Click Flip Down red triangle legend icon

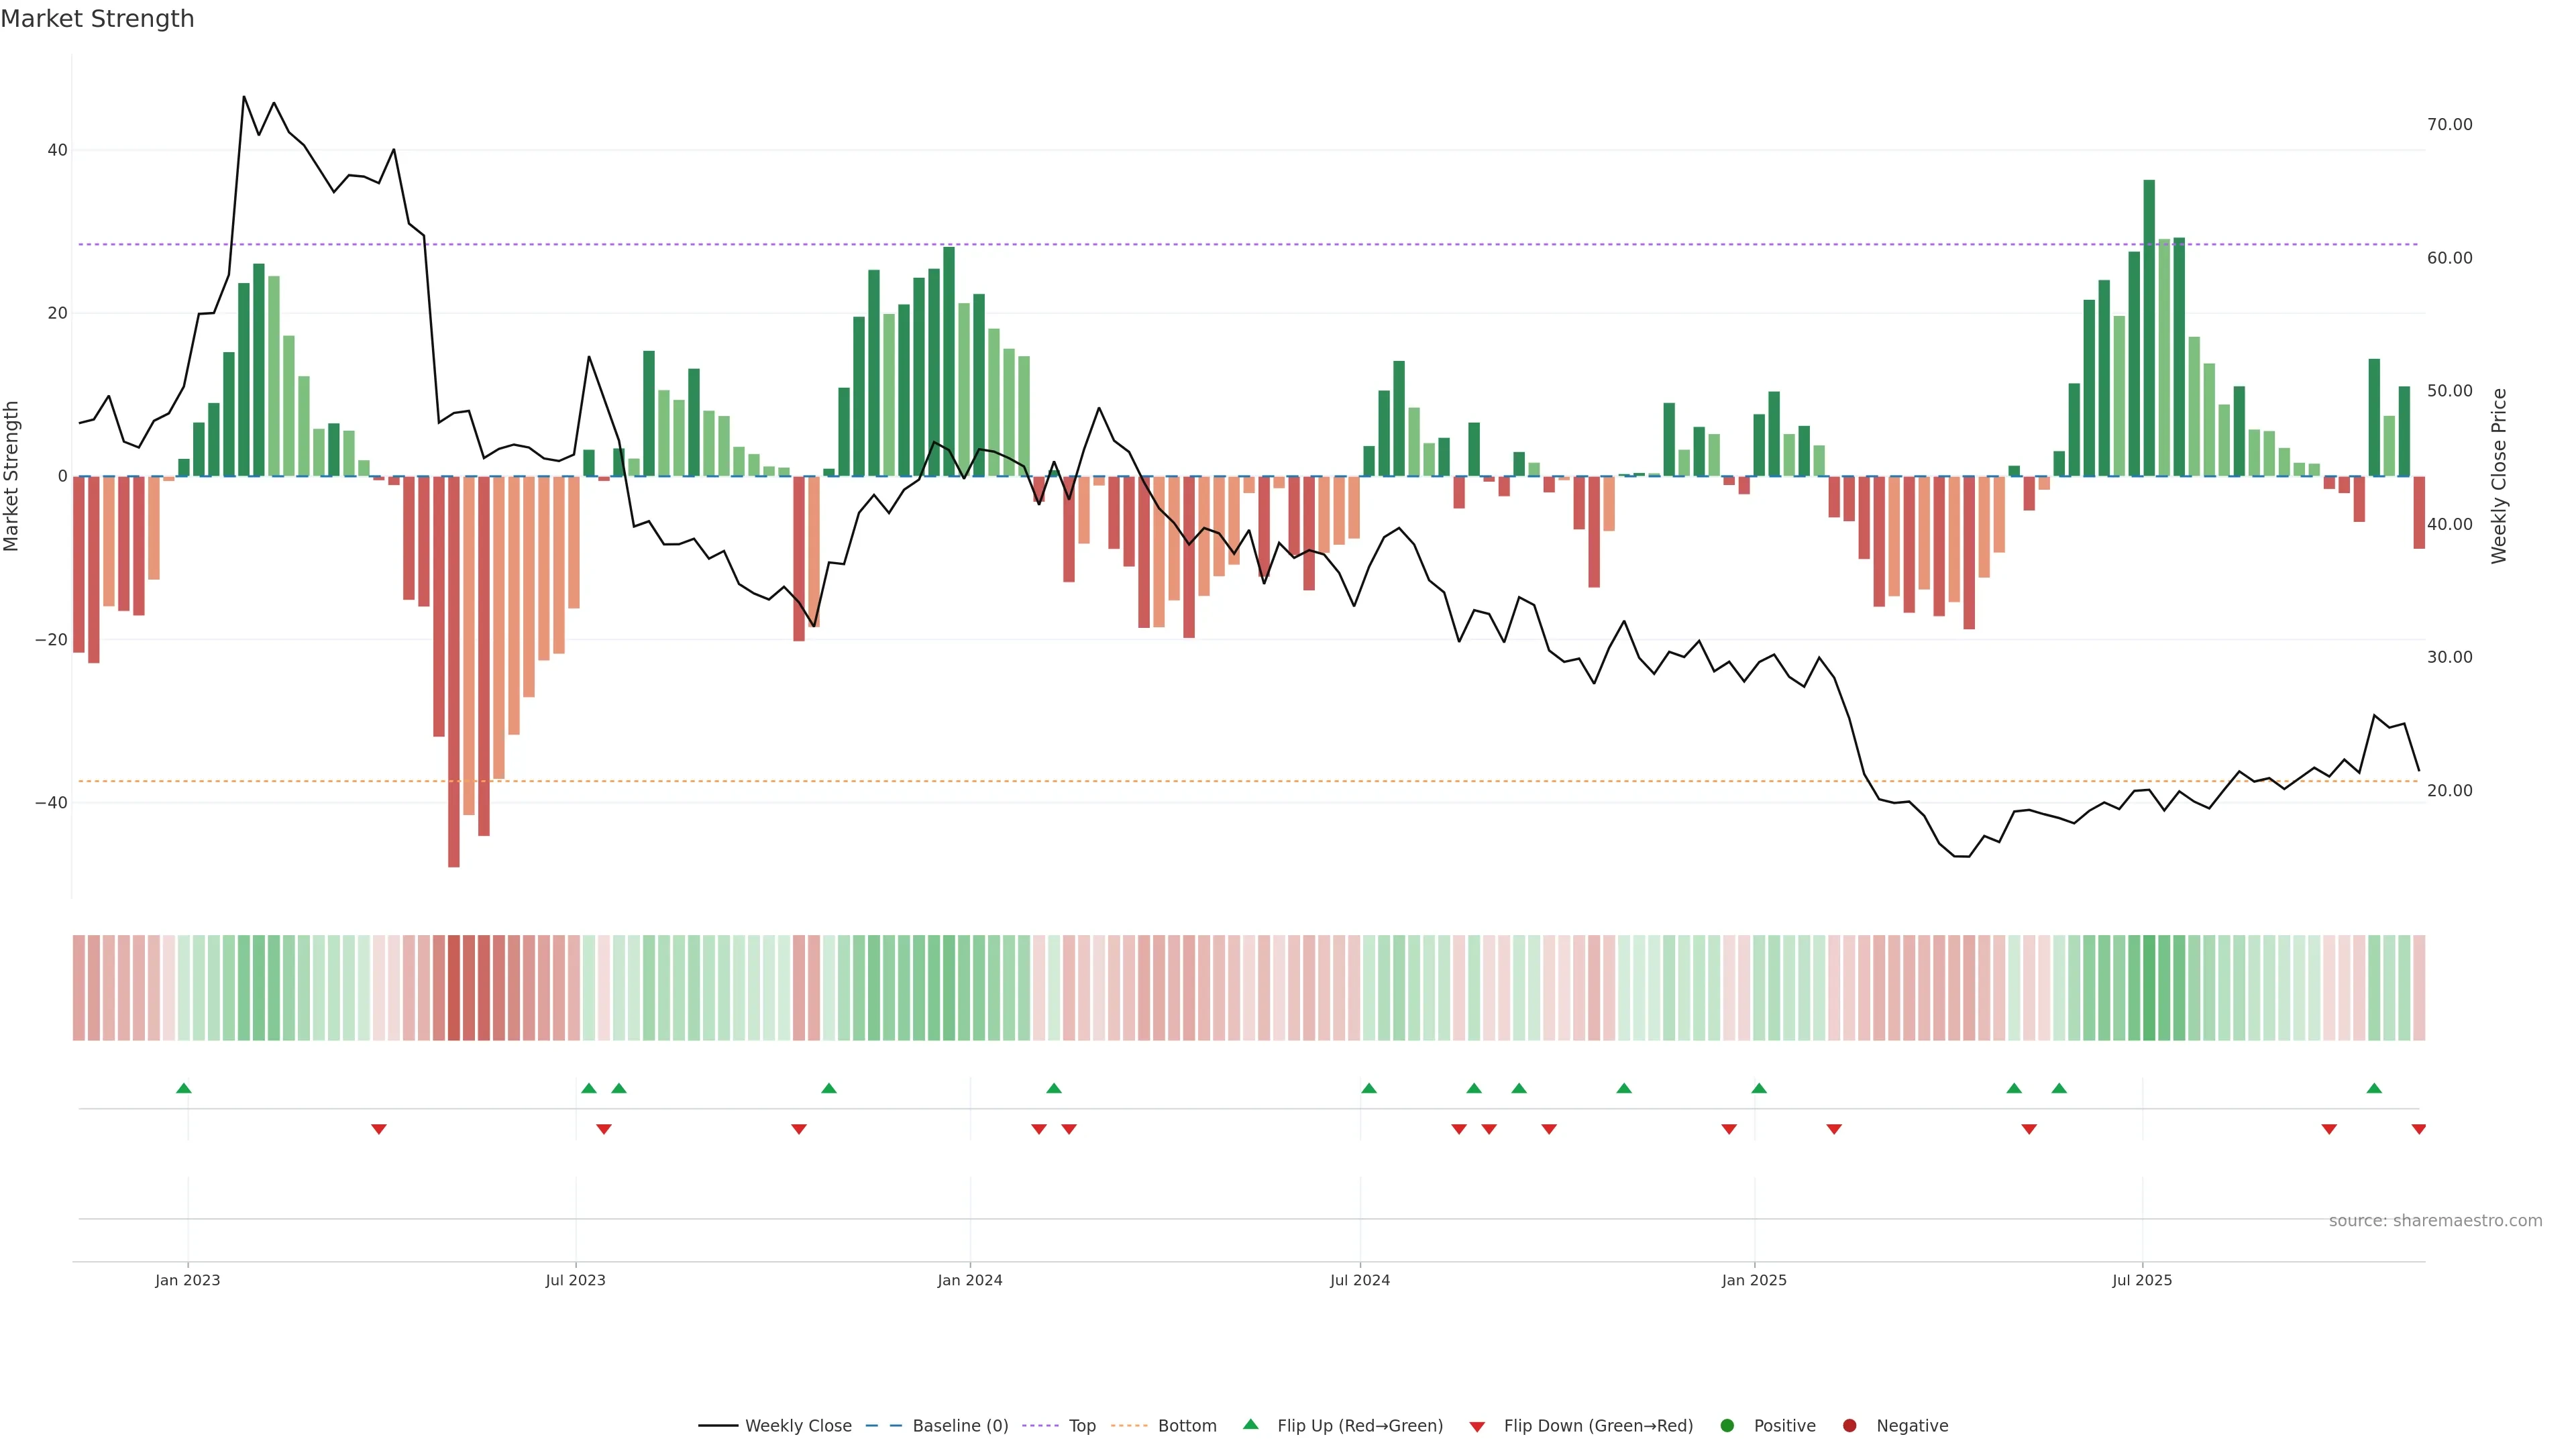pos(1477,1427)
